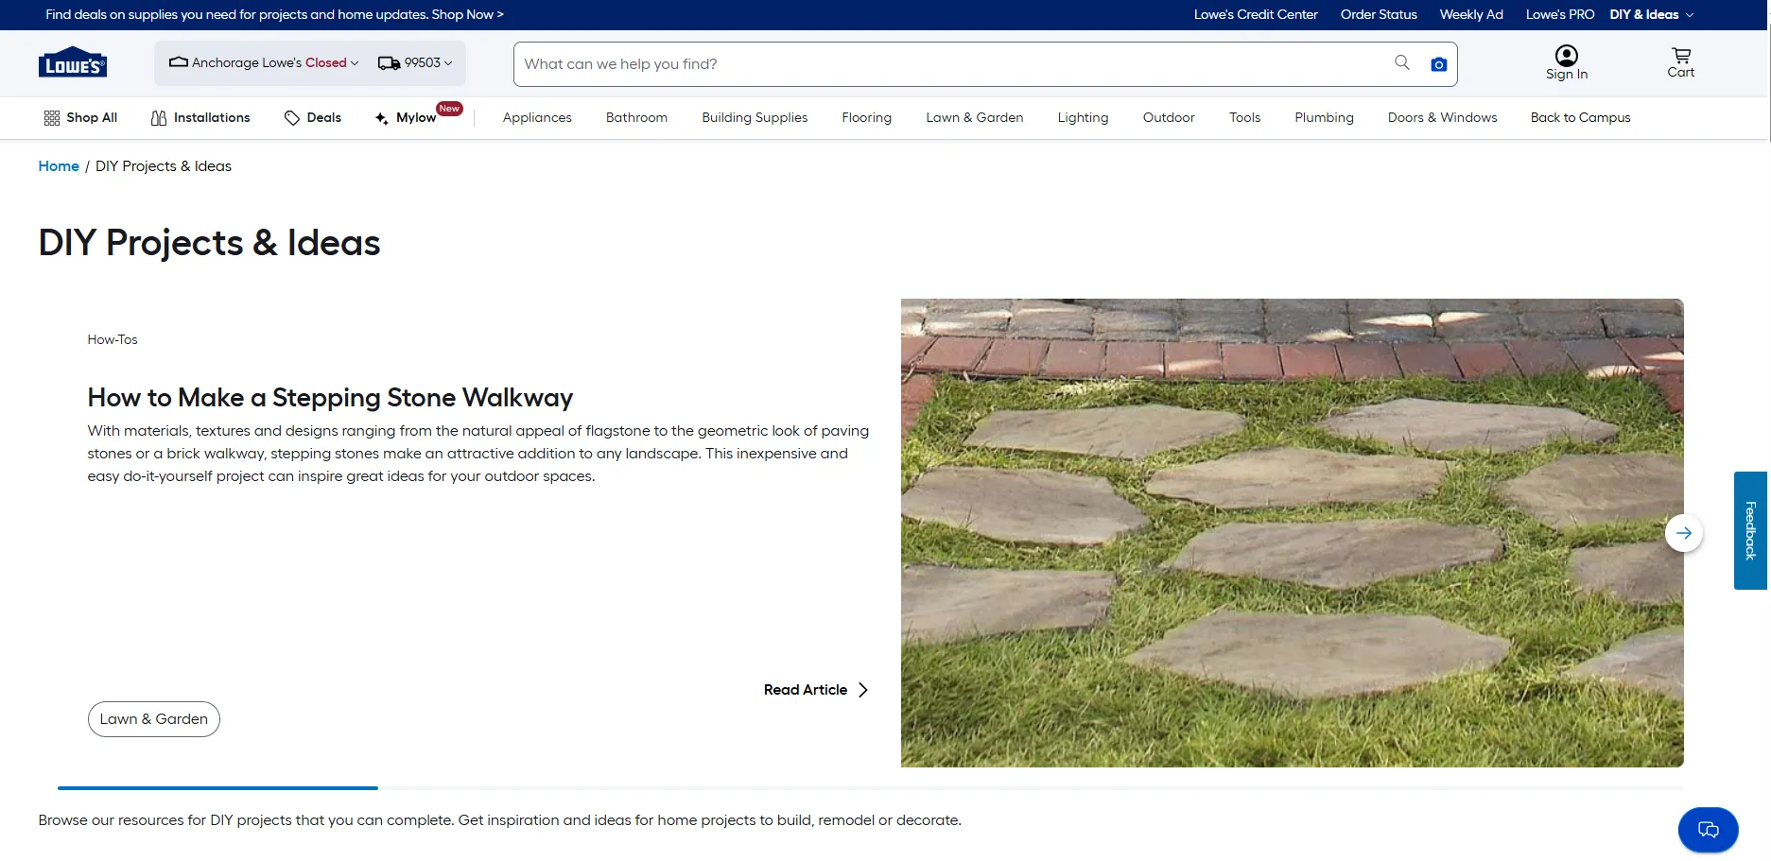View the shopping Cart icon
Screen dimensions: 1771x861
1681,56
